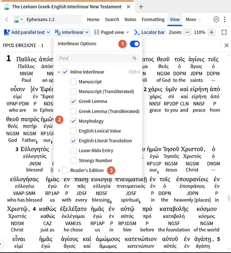Expand the Reader's Edition group
The width and height of the screenshot is (231, 253).
tap(59, 170)
